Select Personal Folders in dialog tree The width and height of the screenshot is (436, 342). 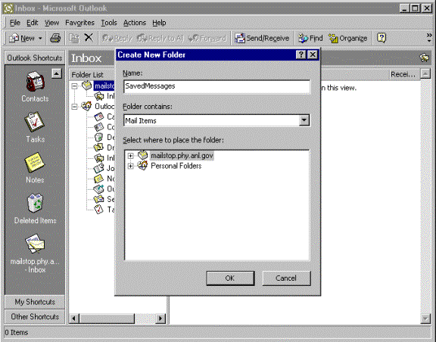(x=176, y=166)
